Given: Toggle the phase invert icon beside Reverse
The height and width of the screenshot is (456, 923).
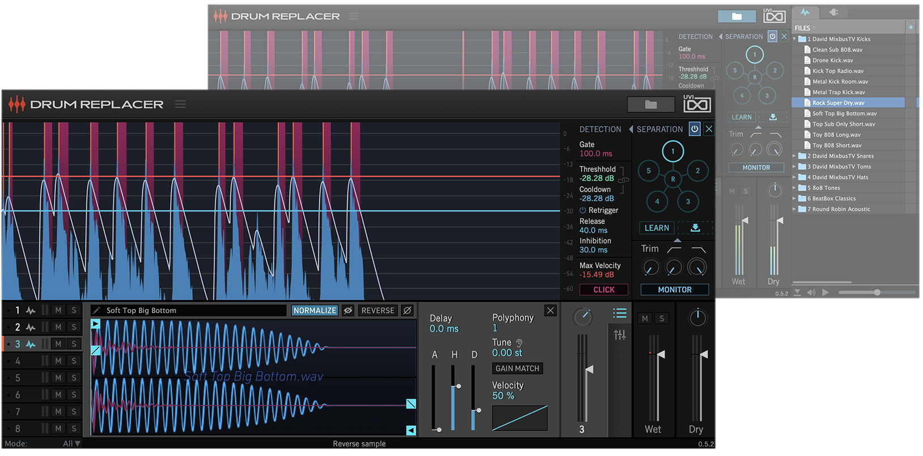Looking at the screenshot, I should click(407, 310).
